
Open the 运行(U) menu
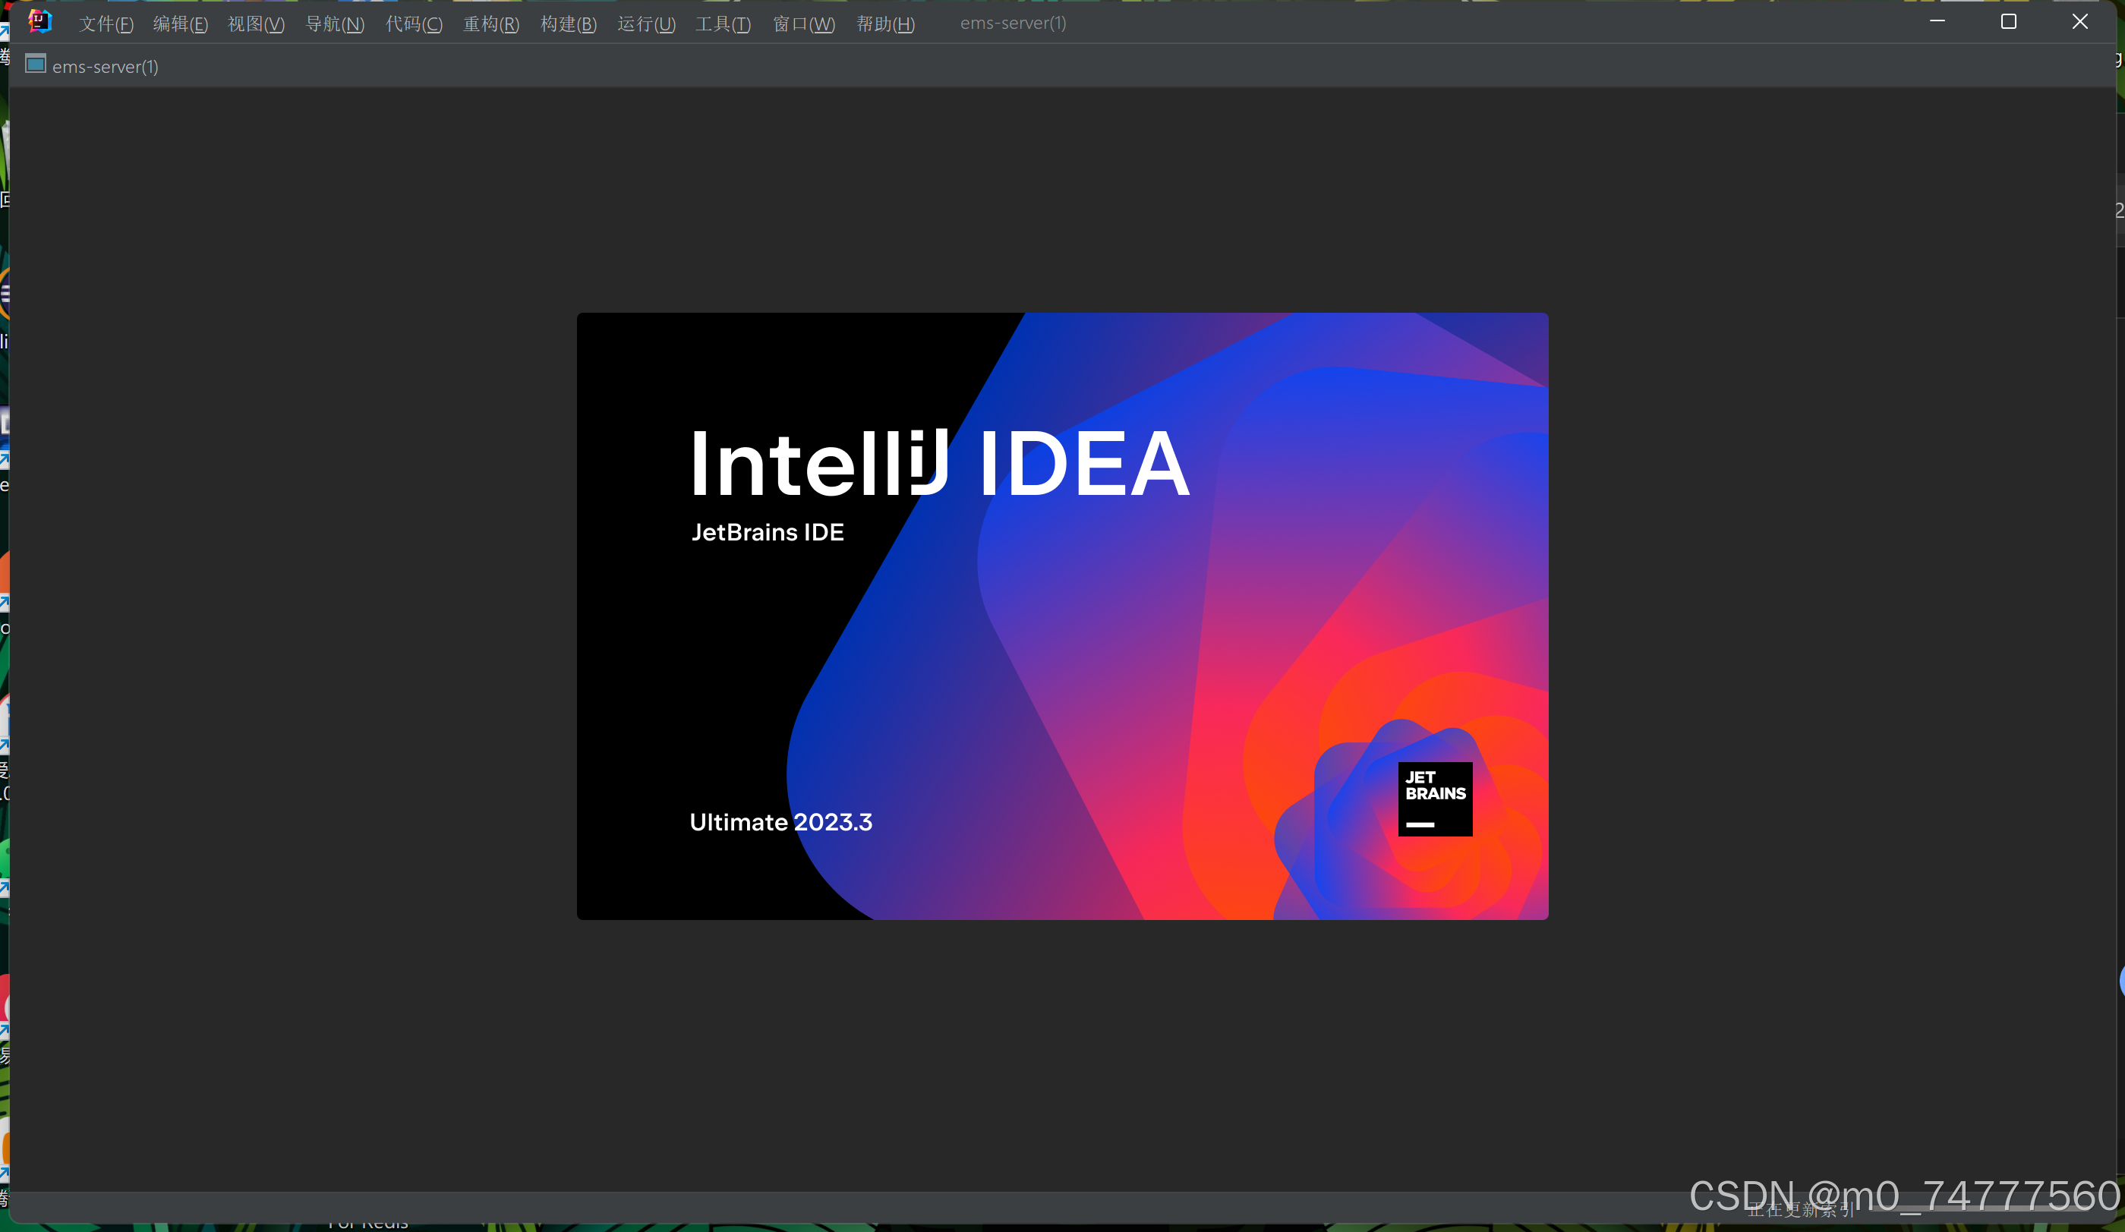coord(646,24)
